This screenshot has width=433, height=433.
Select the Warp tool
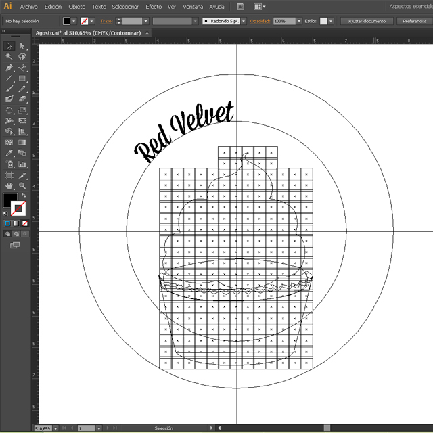(9, 120)
